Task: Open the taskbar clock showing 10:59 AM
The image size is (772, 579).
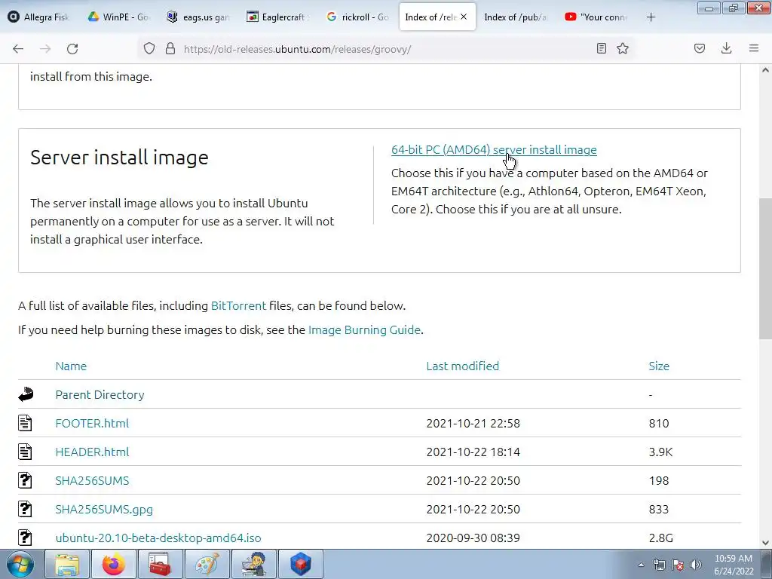Action: [734, 565]
